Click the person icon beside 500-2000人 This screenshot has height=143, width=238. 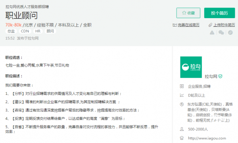[x=182, y=129]
